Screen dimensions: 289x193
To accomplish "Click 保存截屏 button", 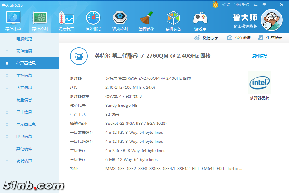I will point(239,38).
